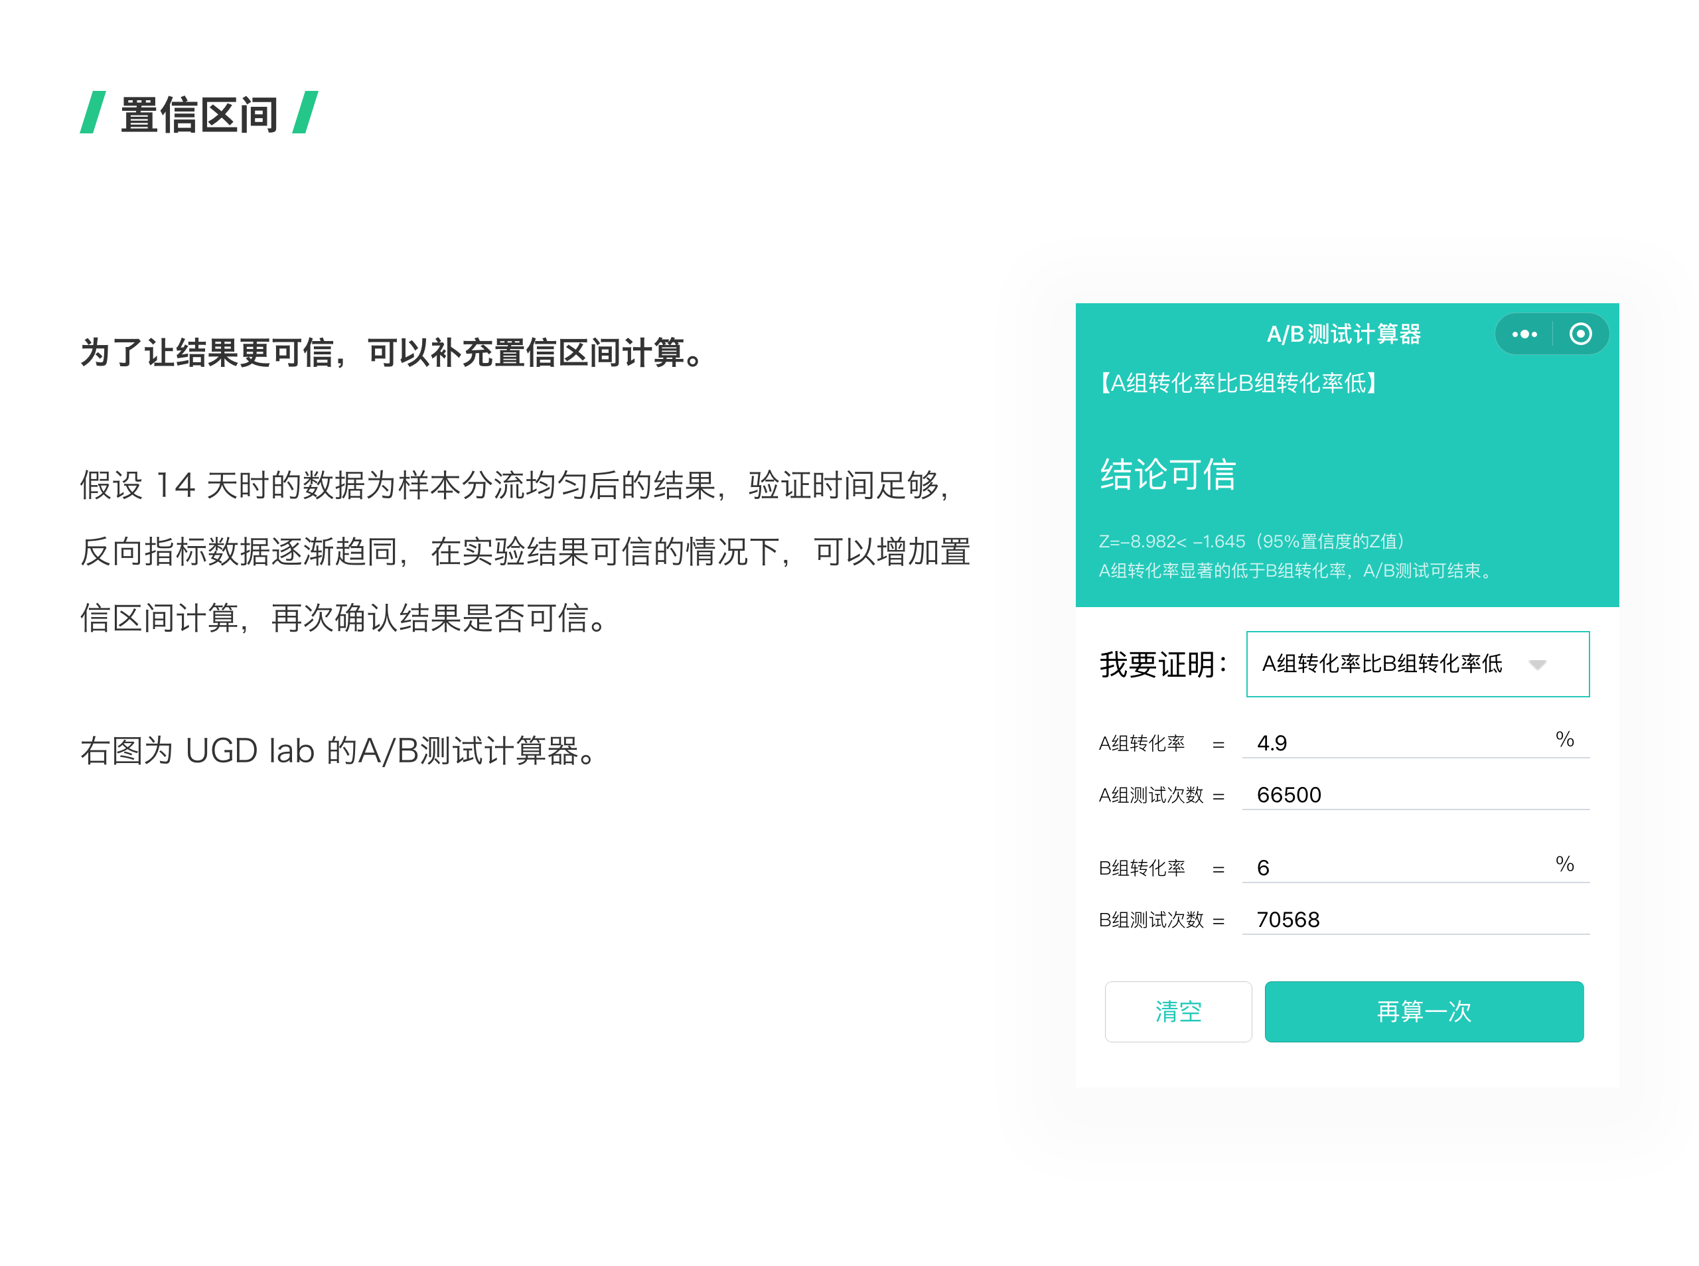
Task: Open the three-dot mini program menu
Action: point(1524,334)
